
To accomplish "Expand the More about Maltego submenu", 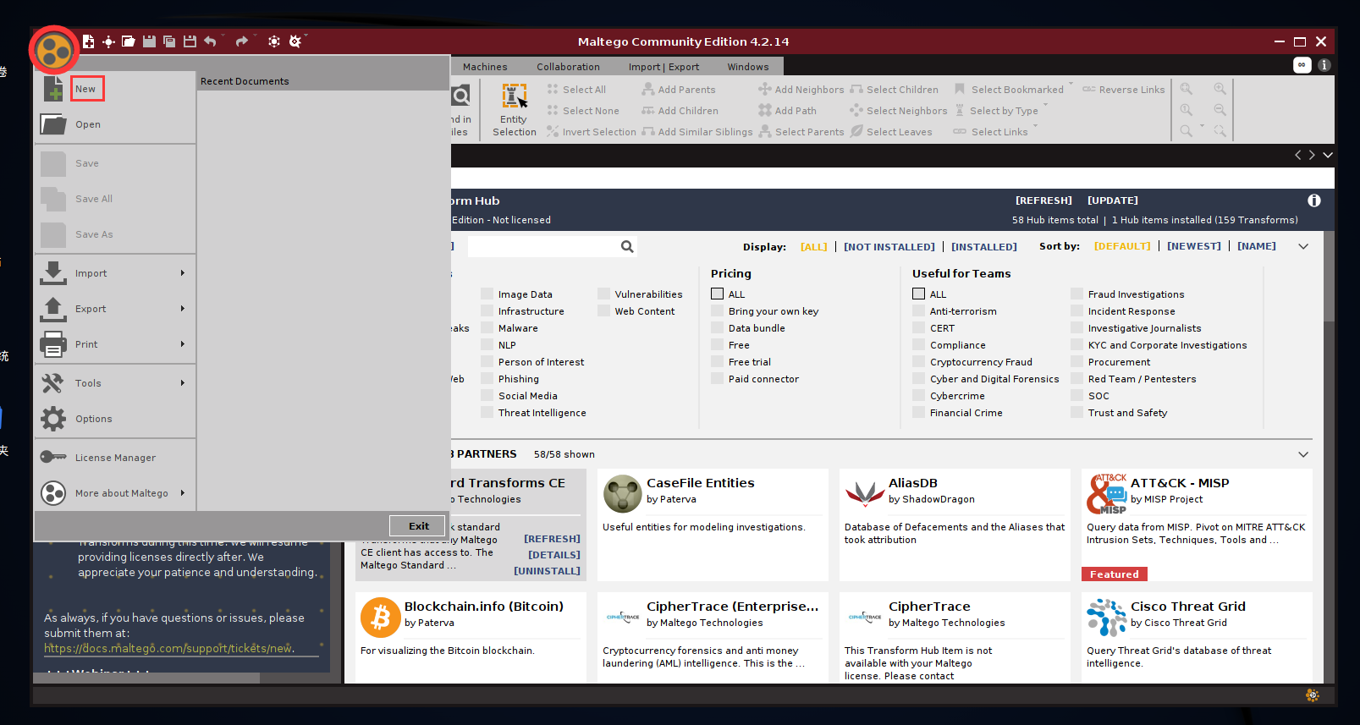I will (x=115, y=492).
